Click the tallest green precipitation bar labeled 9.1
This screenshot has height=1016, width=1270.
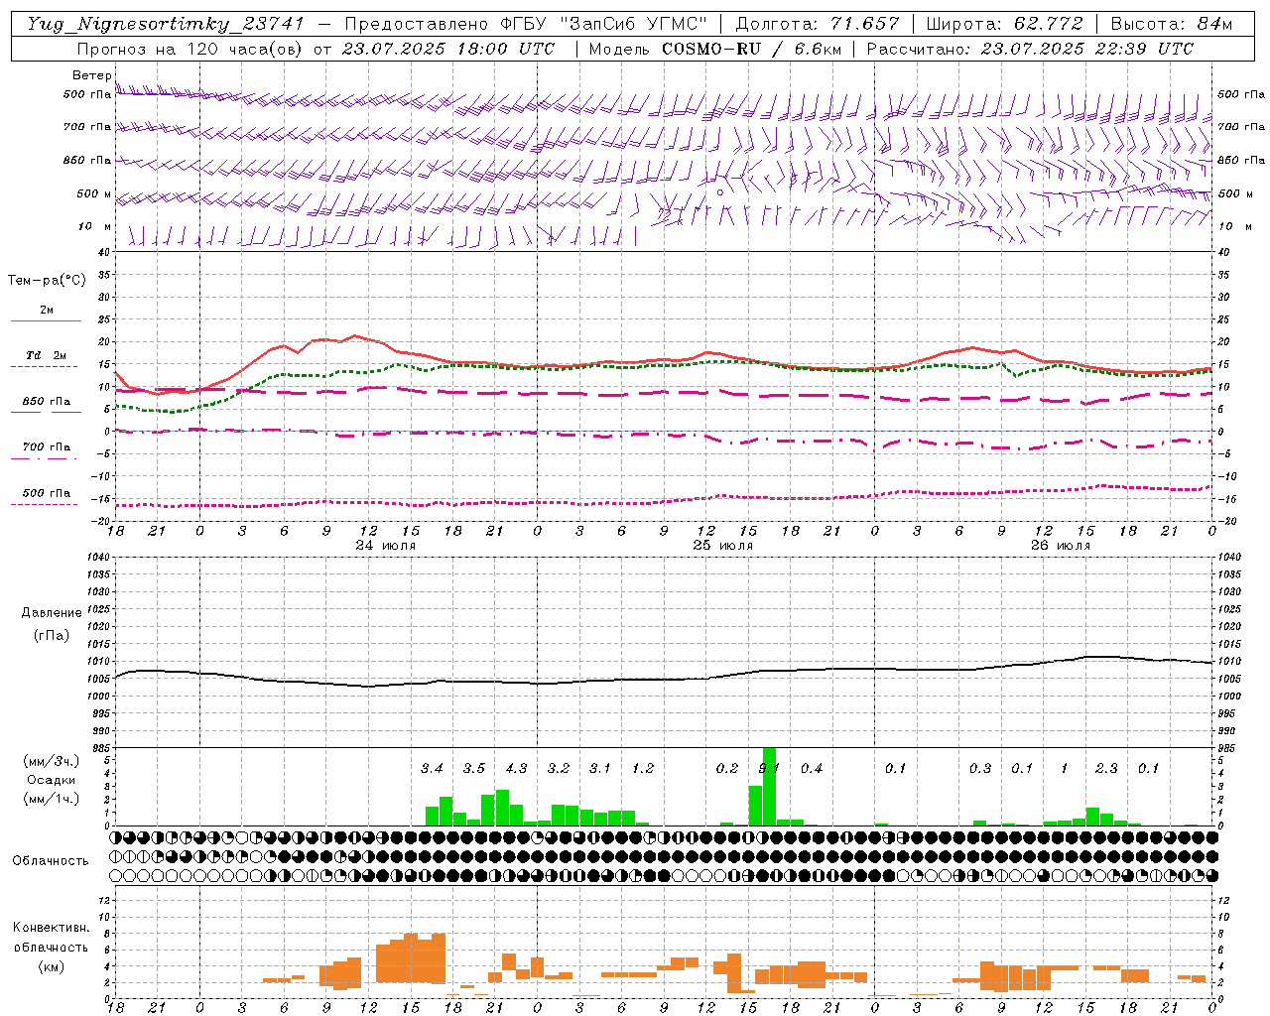tap(769, 786)
